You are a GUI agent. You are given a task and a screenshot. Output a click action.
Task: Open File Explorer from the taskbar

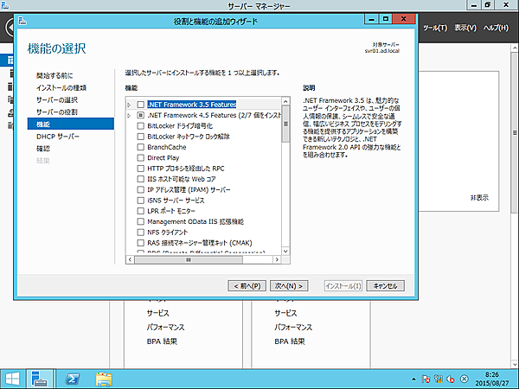(x=104, y=378)
